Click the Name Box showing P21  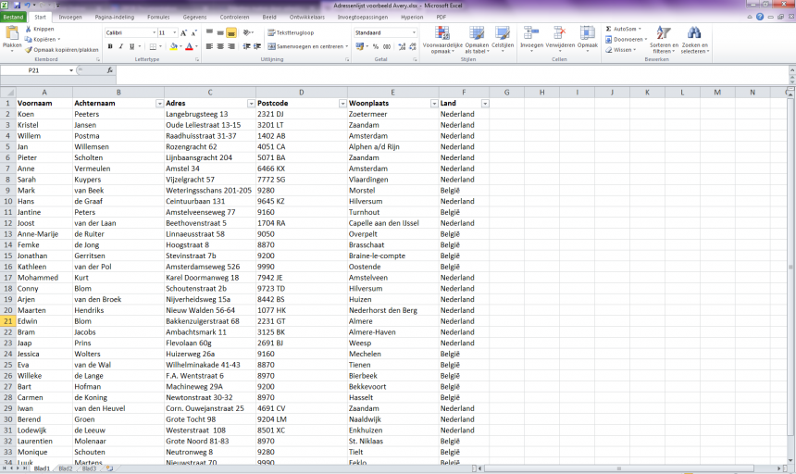(34, 70)
